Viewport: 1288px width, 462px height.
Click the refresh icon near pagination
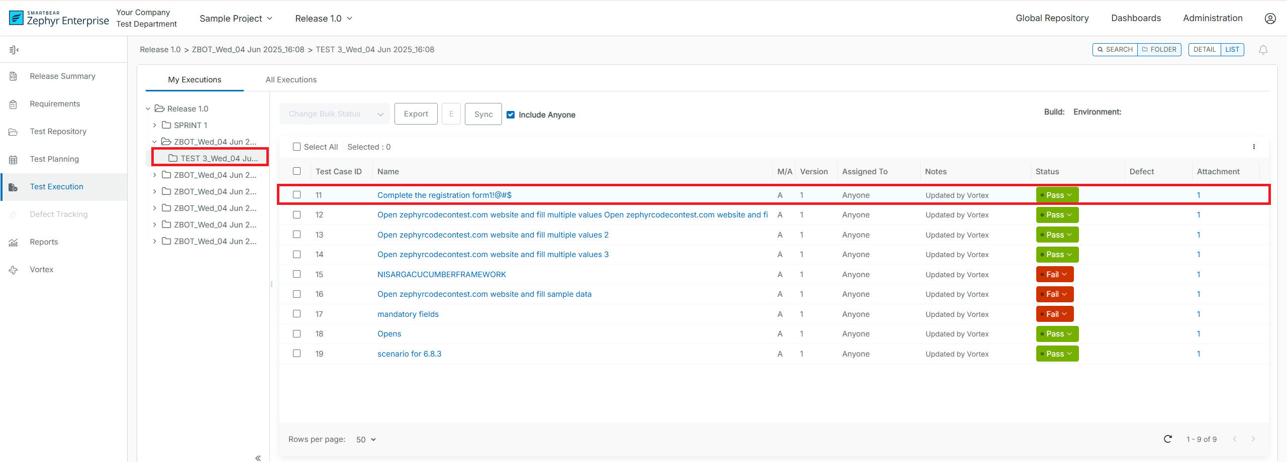(x=1167, y=439)
